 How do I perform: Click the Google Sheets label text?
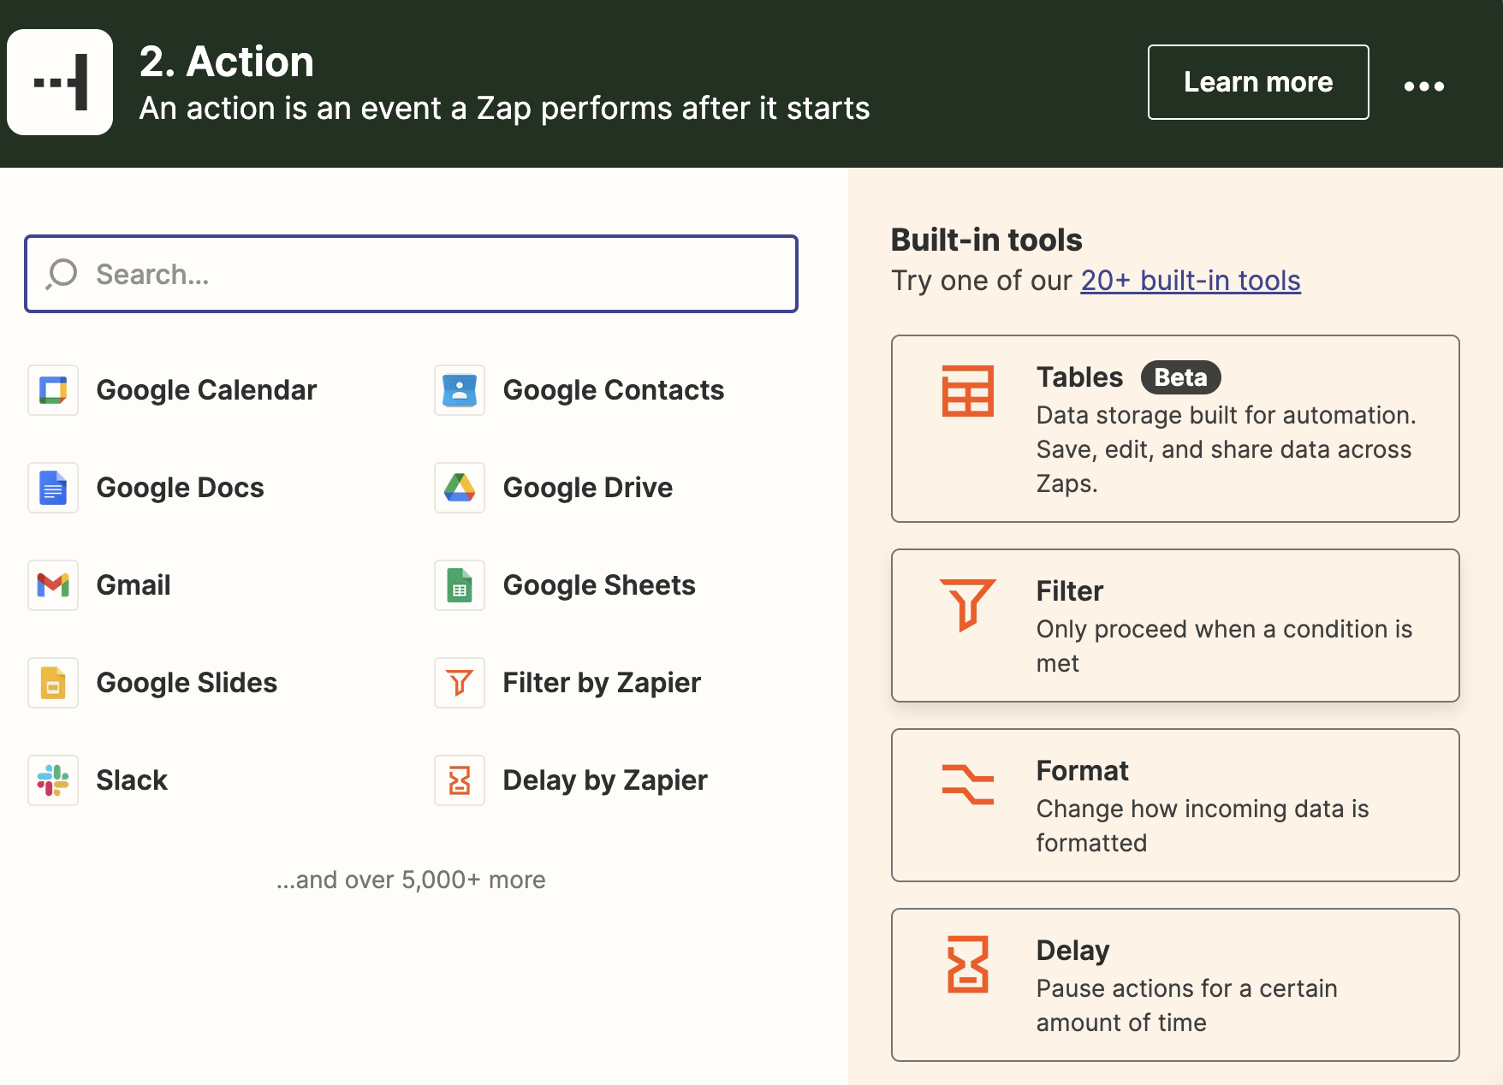599,585
